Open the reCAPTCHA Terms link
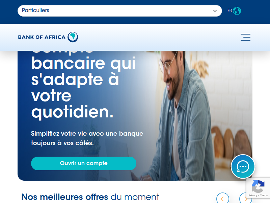The image size is (270, 203). tap(264, 195)
